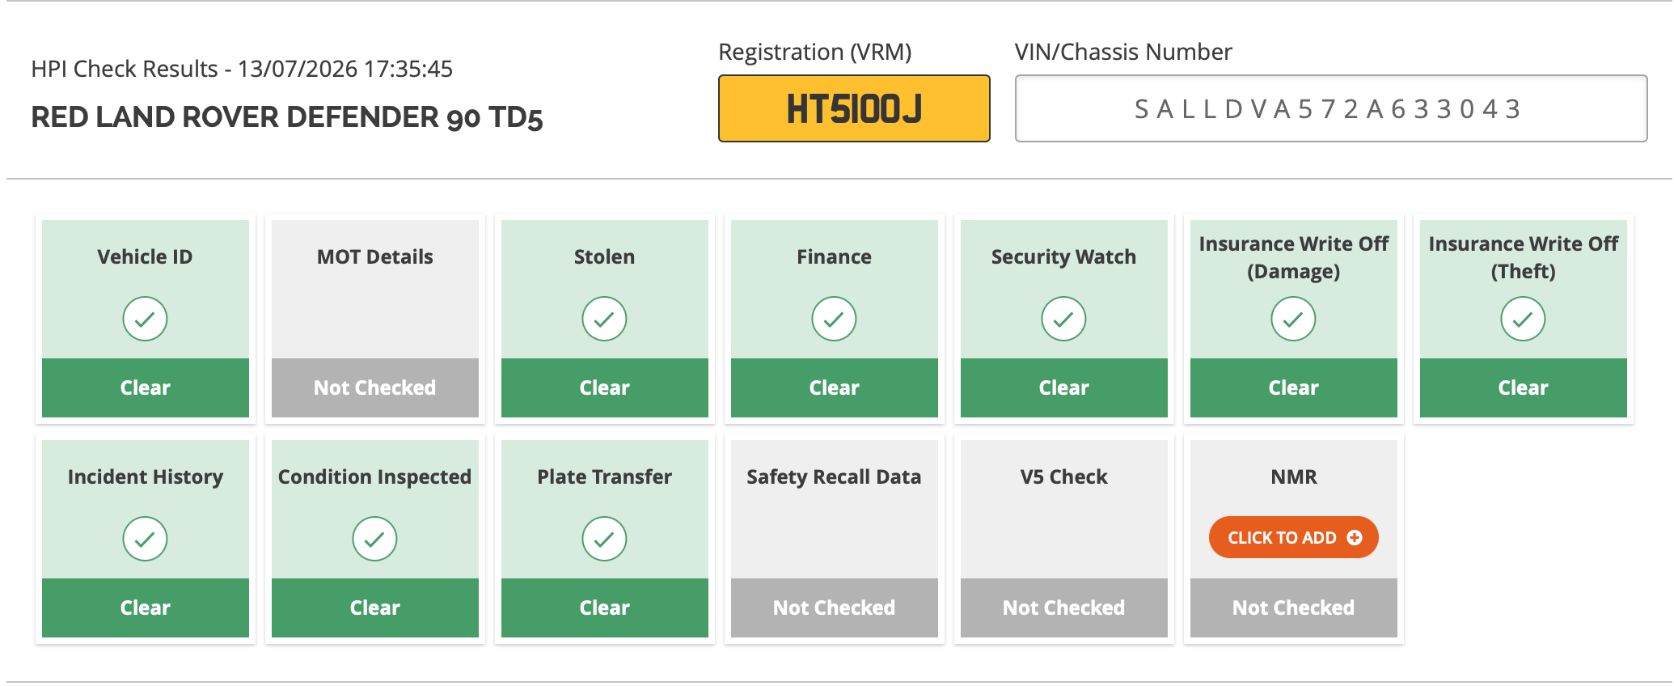The height and width of the screenshot is (686, 1674).
Task: Click the Clear bar under Plate Transfer
Action: coord(605,608)
